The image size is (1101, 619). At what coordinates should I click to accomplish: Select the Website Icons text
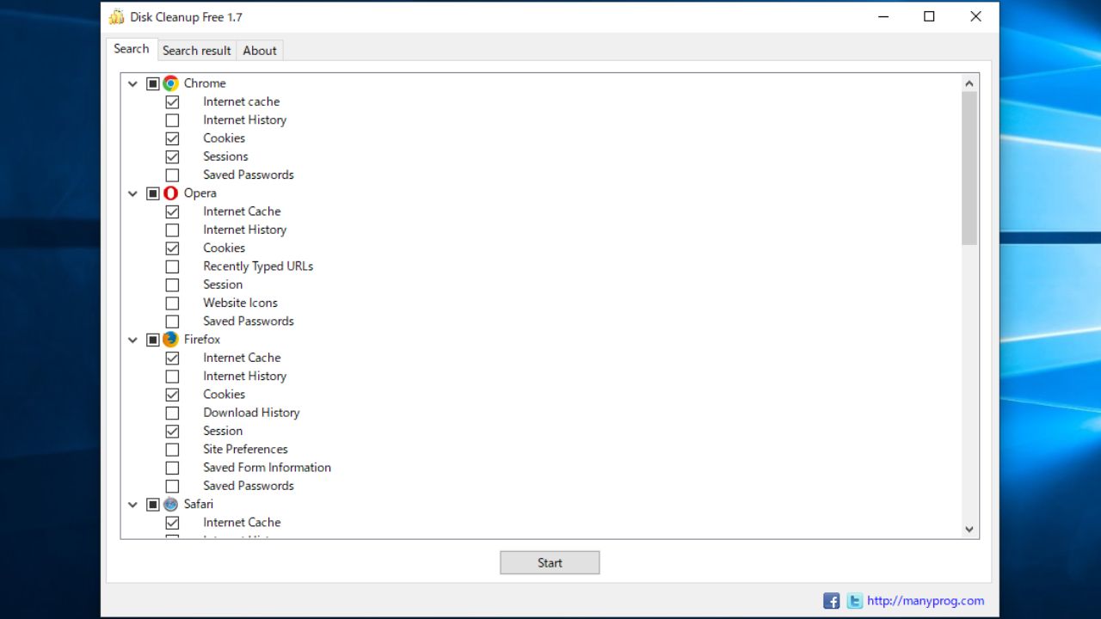click(241, 303)
